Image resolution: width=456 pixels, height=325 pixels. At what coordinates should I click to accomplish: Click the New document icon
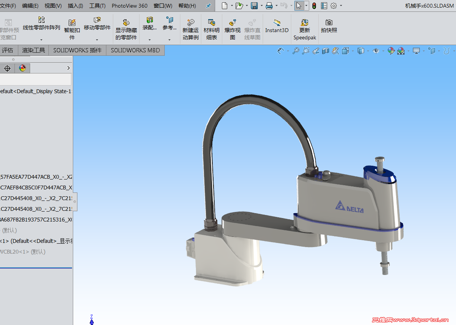point(224,5)
